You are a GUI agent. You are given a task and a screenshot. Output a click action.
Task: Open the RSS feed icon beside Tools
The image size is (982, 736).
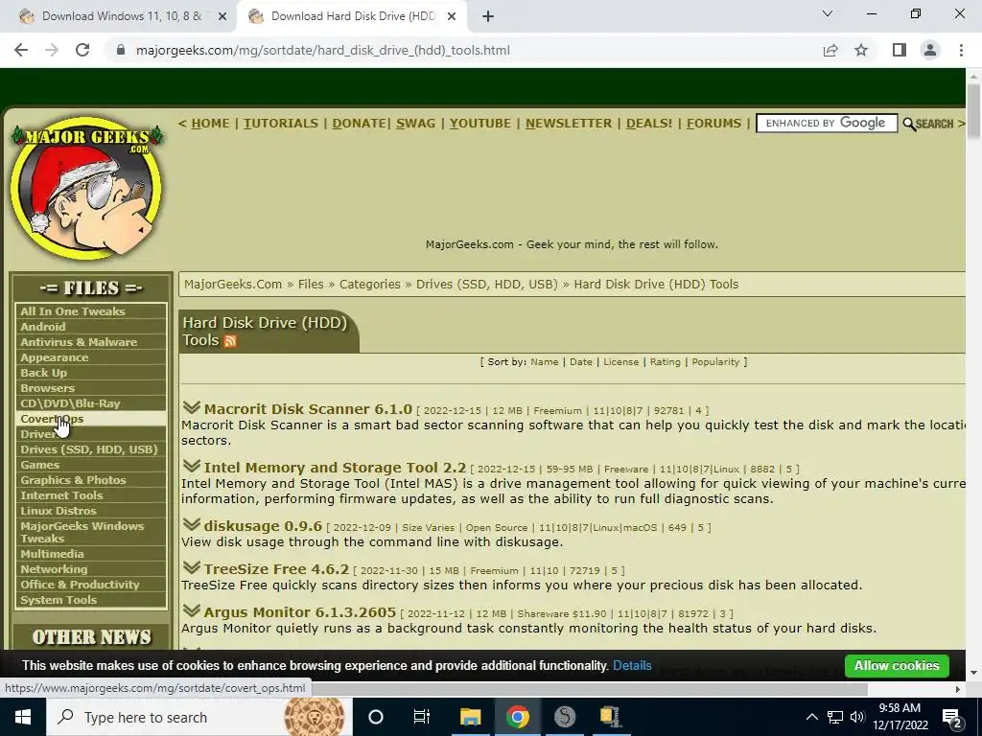[x=230, y=341]
